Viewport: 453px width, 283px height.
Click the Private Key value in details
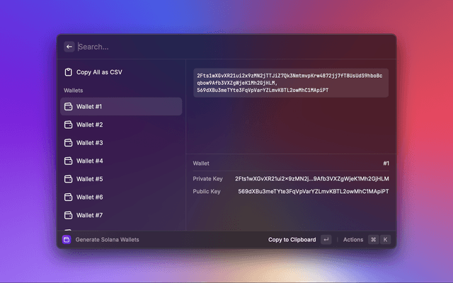pyautogui.click(x=311, y=179)
